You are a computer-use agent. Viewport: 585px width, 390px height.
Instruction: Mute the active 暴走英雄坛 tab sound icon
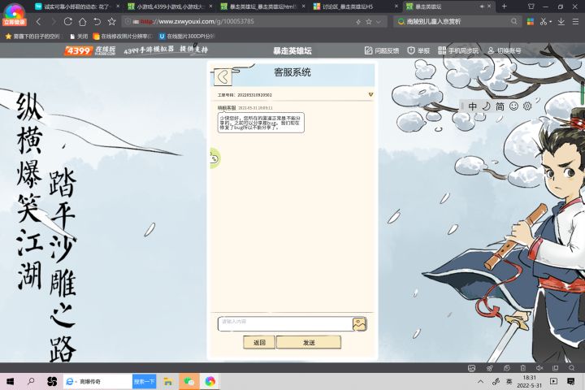point(482,6)
